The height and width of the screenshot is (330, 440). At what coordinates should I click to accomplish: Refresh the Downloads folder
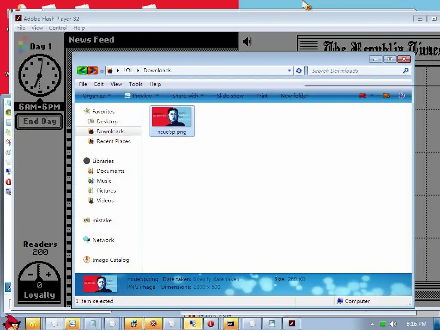299,71
